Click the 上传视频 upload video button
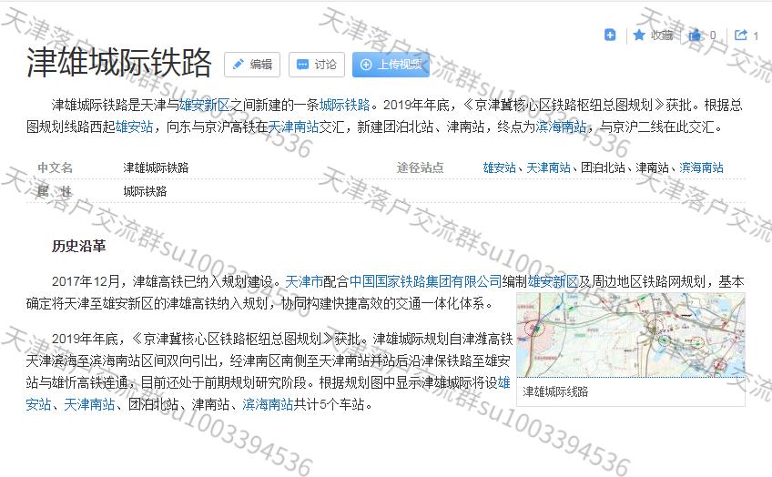This screenshot has height=477, width=772. click(391, 65)
